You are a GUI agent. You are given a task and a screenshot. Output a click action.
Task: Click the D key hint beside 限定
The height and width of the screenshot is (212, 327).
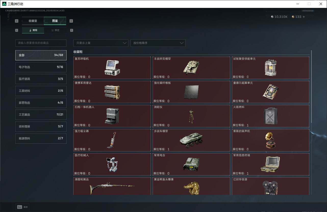71,30
